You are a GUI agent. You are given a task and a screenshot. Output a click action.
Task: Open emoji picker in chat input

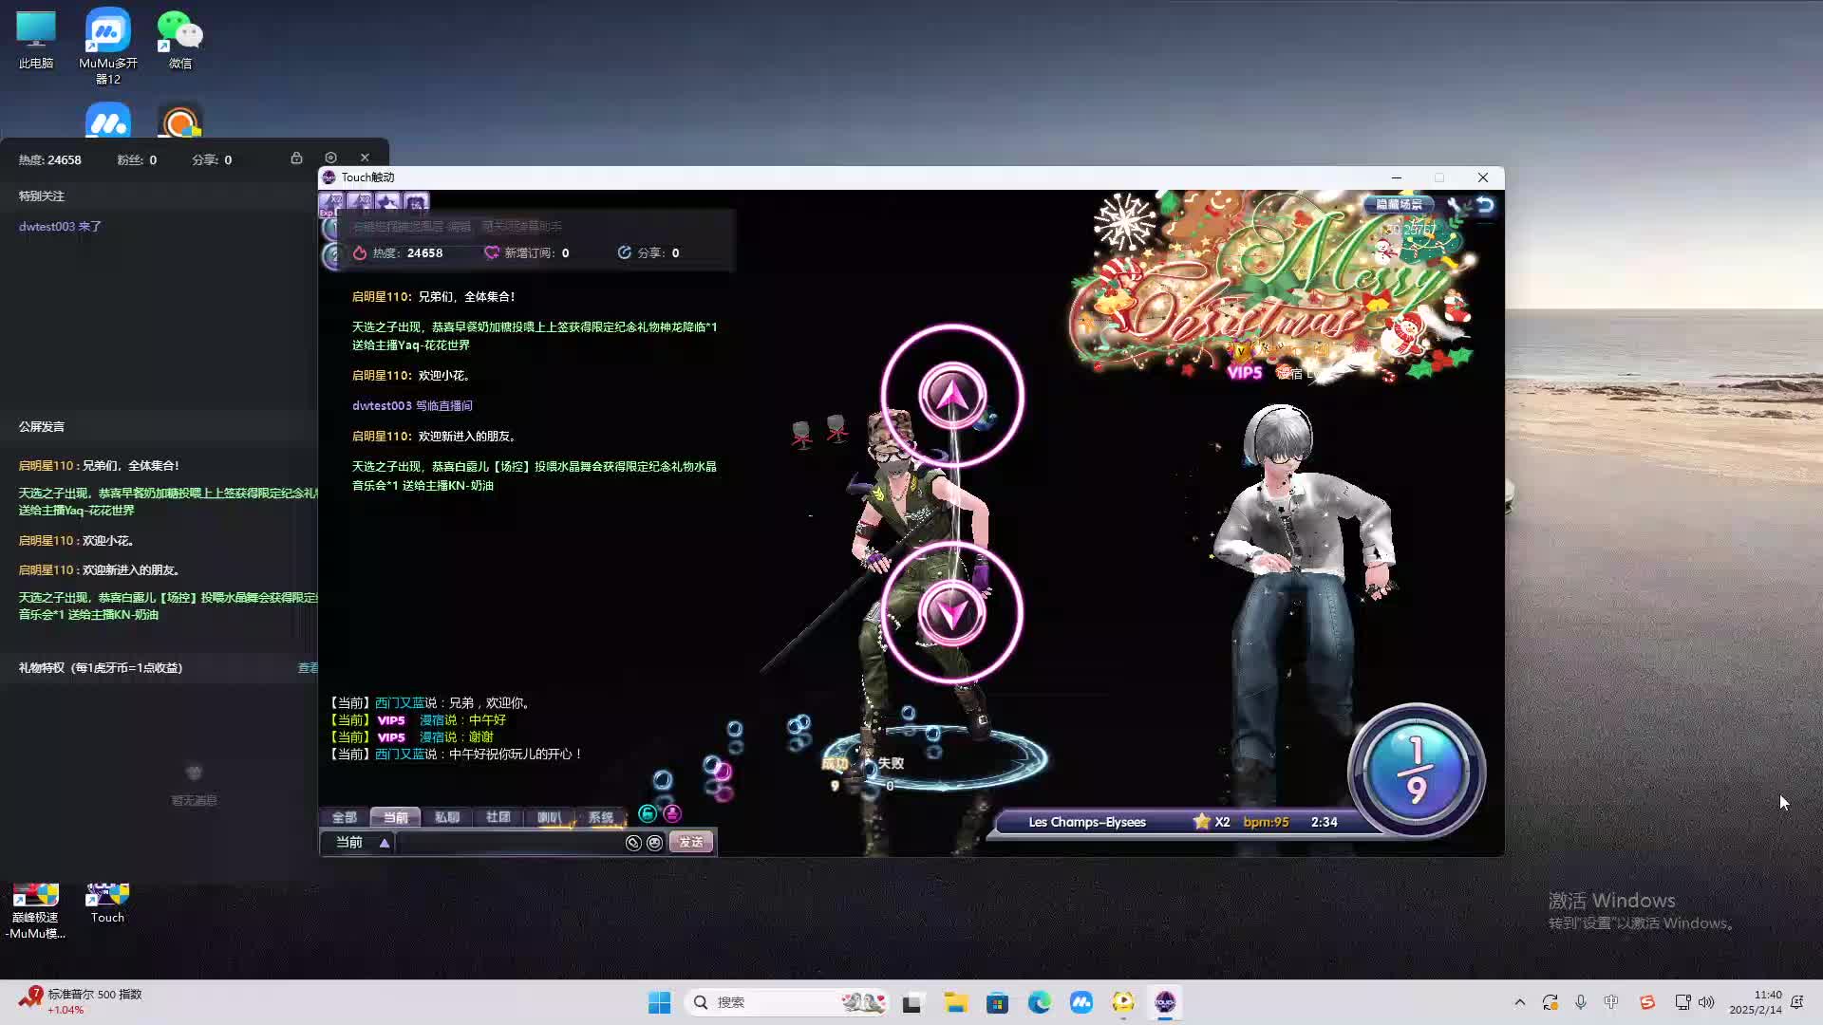[x=654, y=843]
